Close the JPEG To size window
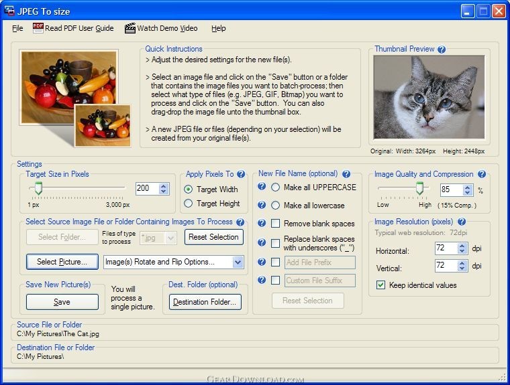The height and width of the screenshot is (385, 510). point(499,11)
